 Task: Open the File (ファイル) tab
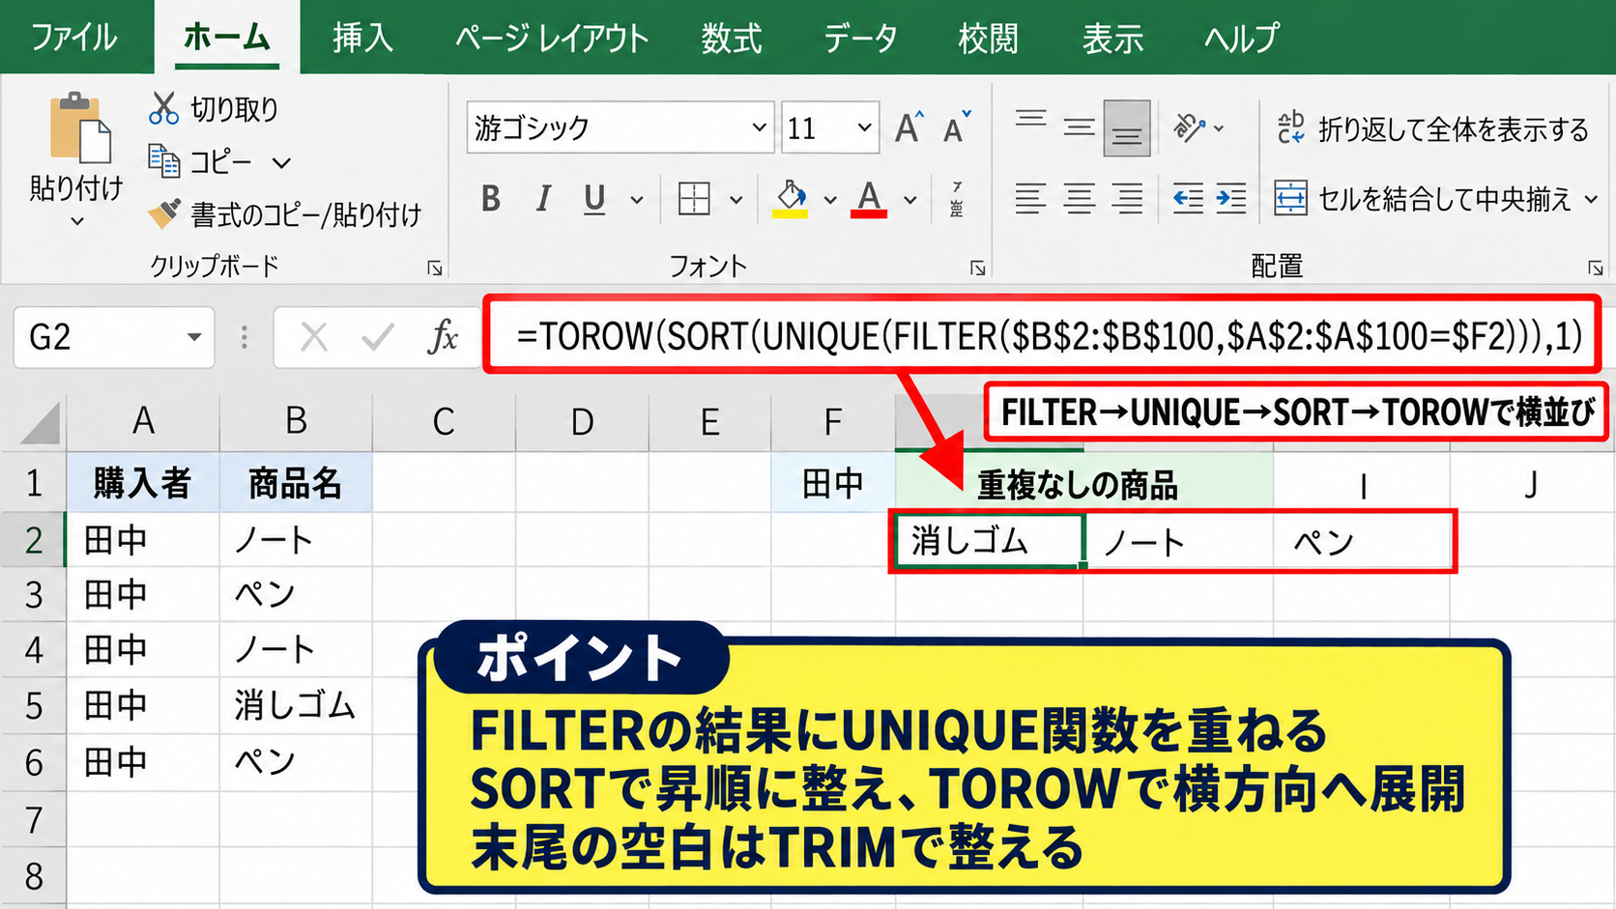pos(74,38)
